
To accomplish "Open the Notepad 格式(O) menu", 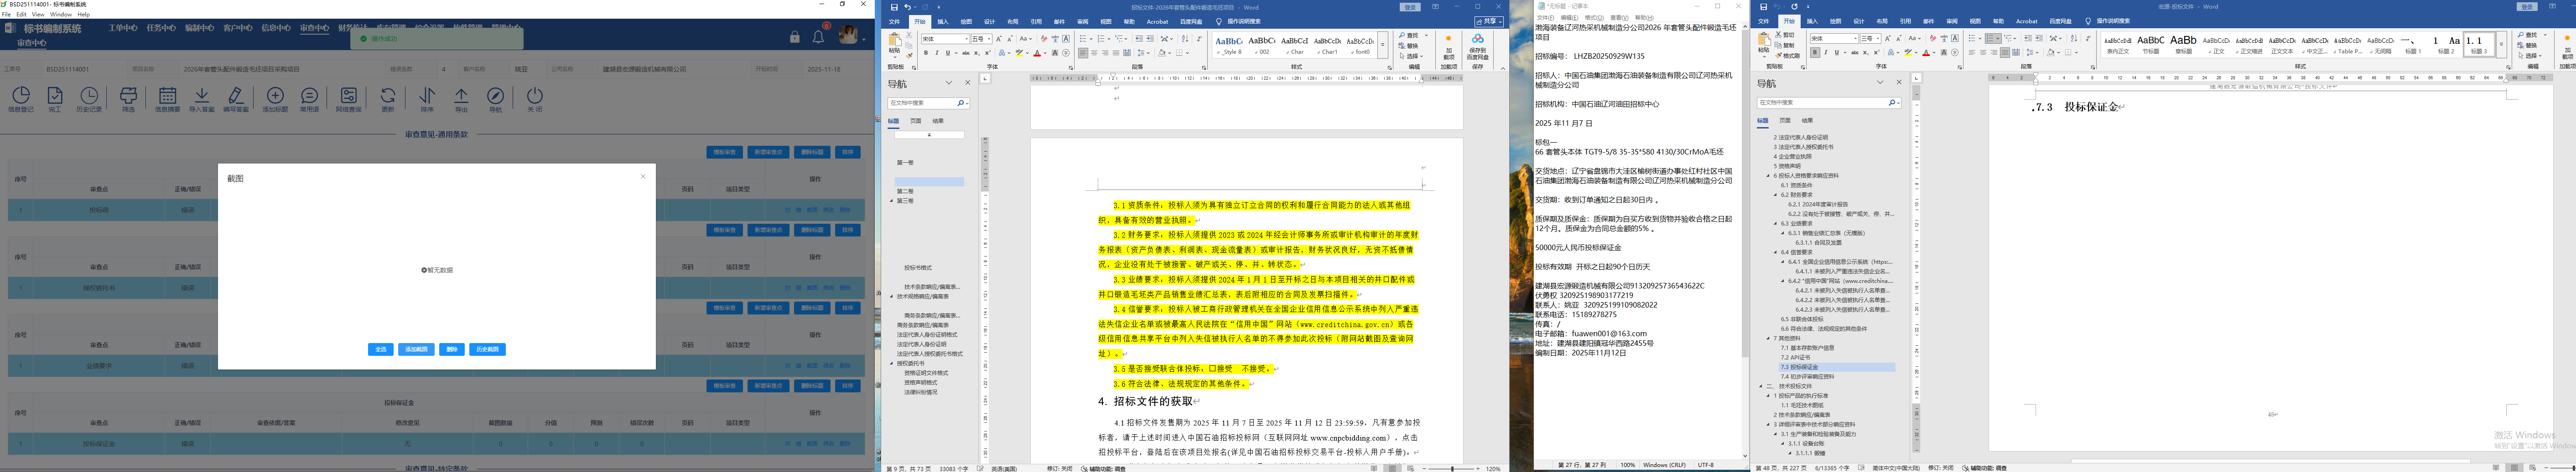I will pos(1594,17).
